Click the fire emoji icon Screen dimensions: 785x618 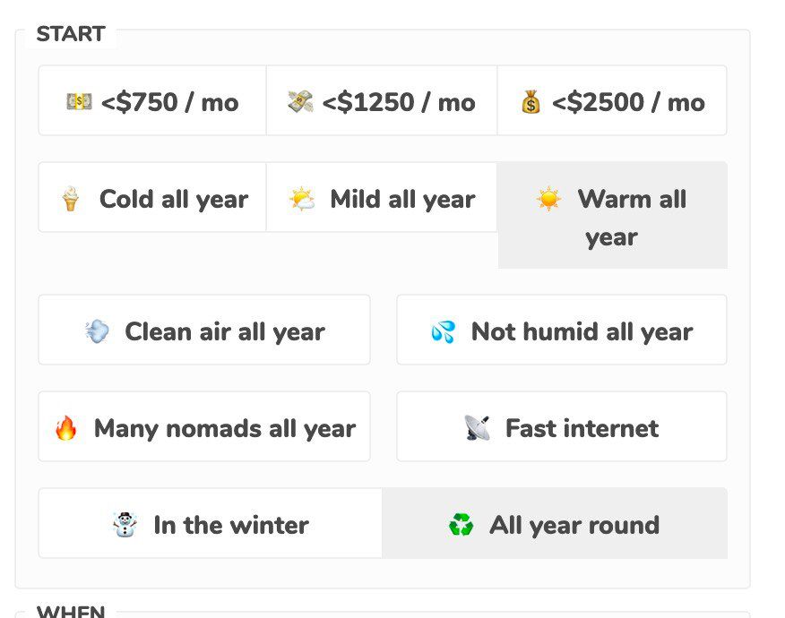tap(66, 428)
